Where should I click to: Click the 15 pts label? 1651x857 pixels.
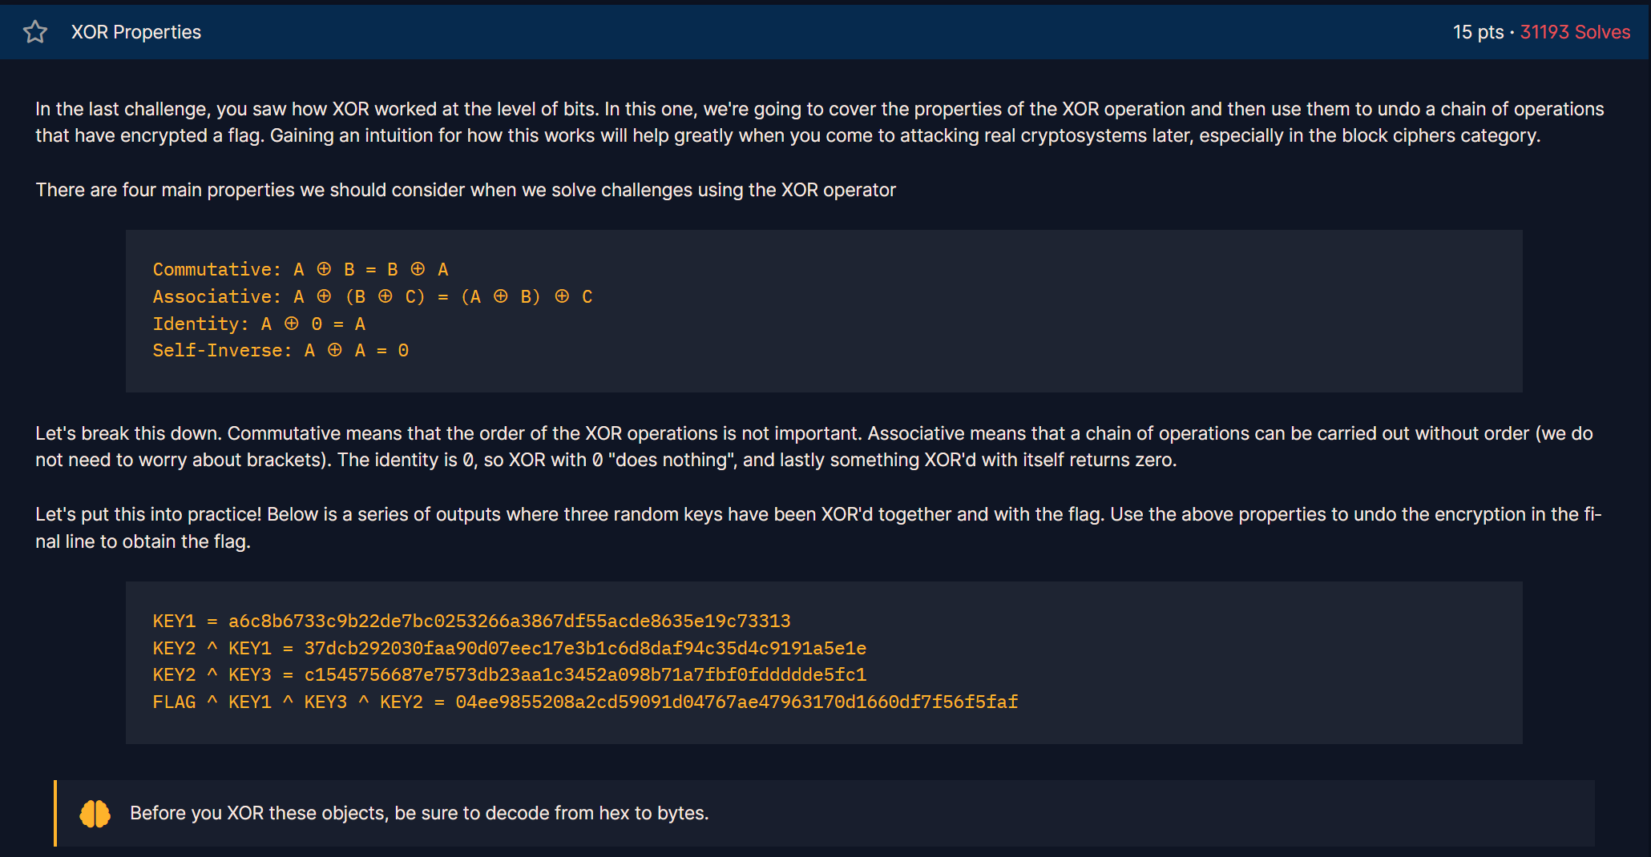[1478, 32]
